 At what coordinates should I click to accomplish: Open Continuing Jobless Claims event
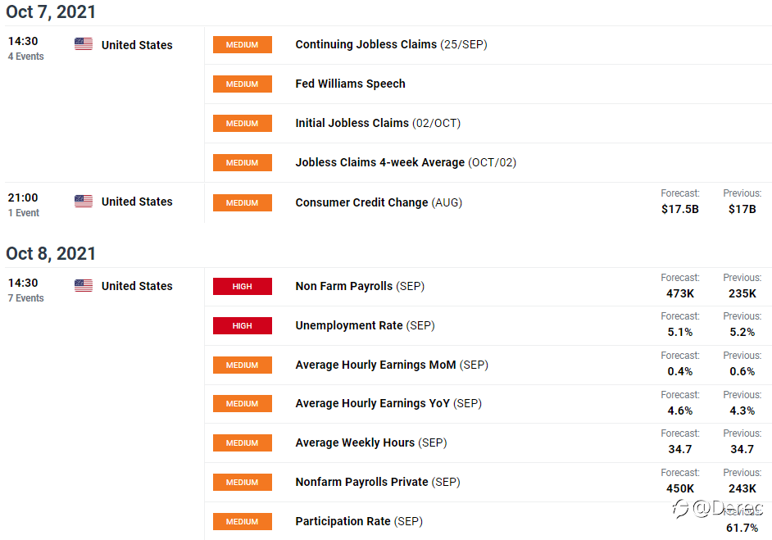click(391, 44)
